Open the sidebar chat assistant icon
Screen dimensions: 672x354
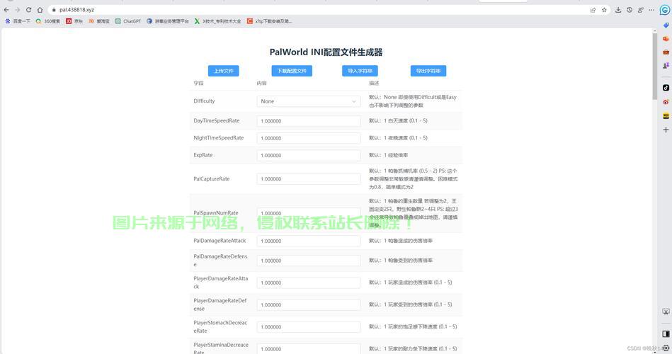(x=665, y=10)
